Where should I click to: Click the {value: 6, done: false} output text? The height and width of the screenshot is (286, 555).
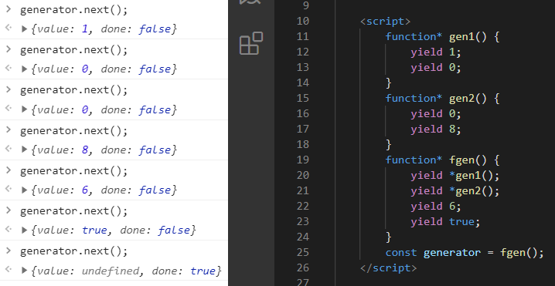click(104, 190)
